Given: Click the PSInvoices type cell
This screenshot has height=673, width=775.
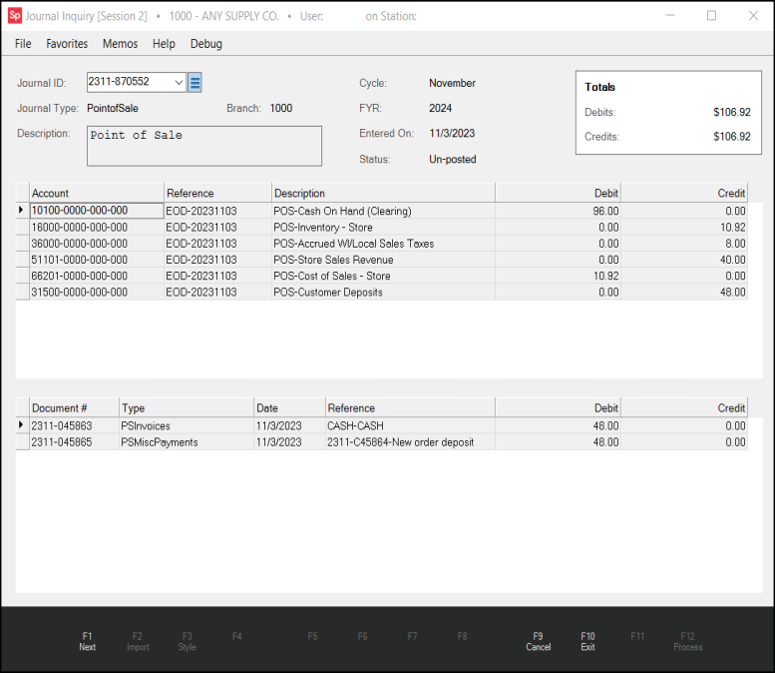Looking at the screenshot, I should click(x=187, y=425).
